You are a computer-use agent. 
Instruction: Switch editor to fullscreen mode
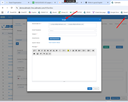point(47,54)
